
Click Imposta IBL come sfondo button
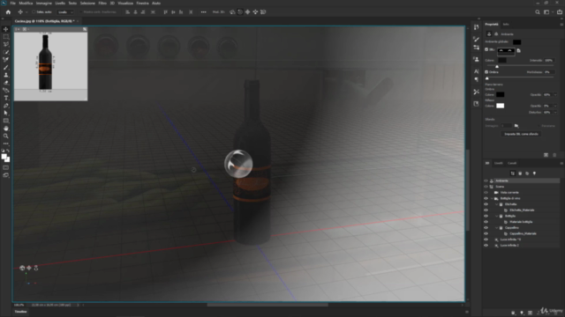(x=521, y=134)
